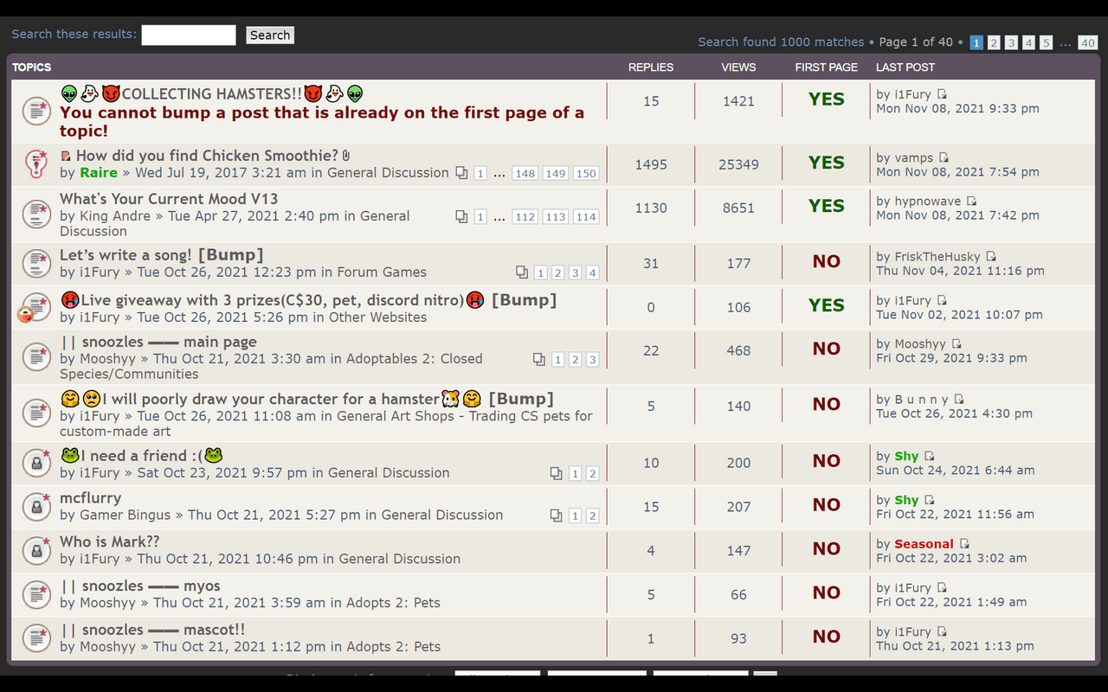The width and height of the screenshot is (1108, 692).
Task: Open the COLLECTING HAMSTERS!! topic
Action: pos(211,93)
